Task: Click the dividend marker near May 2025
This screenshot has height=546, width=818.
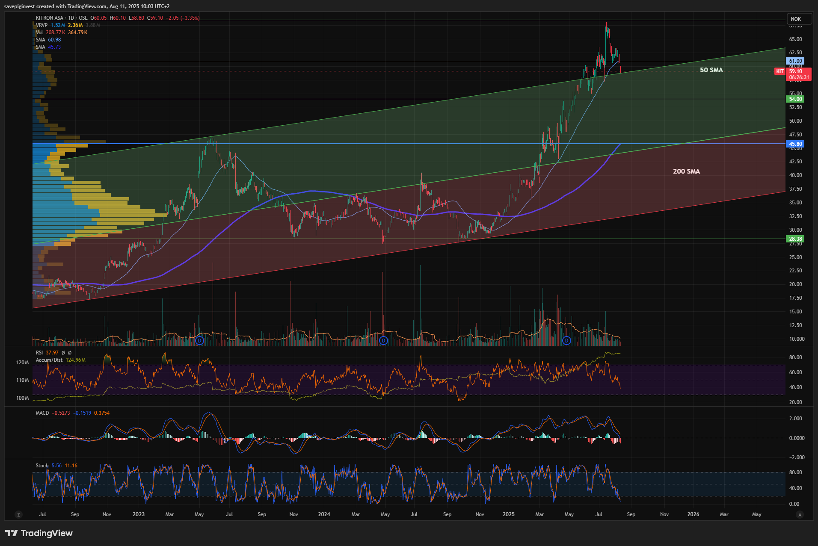Action: 566,340
